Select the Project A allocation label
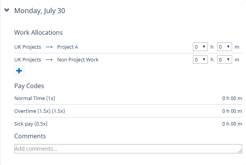 [67, 47]
